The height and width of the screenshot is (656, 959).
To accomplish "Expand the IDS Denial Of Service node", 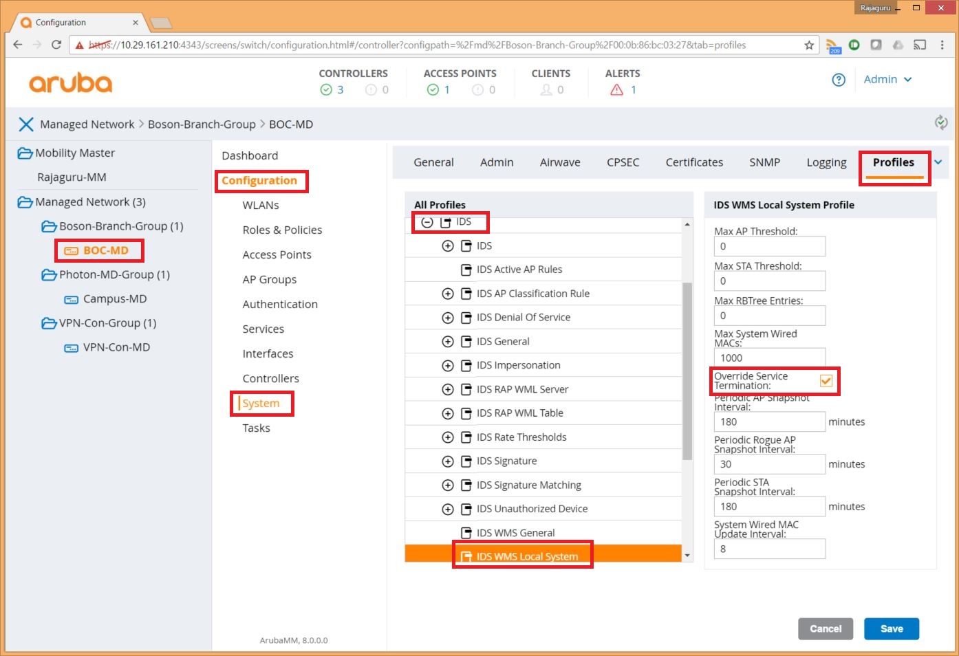I will pos(448,318).
